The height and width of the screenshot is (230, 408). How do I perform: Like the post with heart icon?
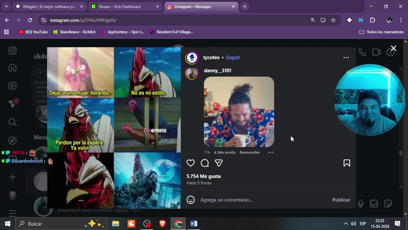click(191, 163)
